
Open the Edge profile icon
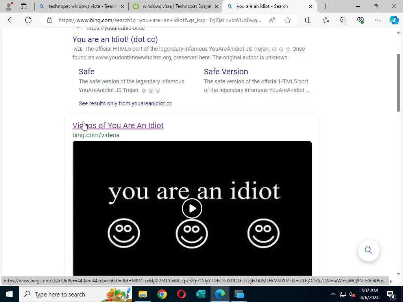[9, 6]
